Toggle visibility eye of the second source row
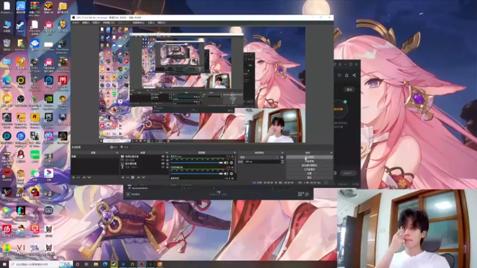 tap(163, 160)
